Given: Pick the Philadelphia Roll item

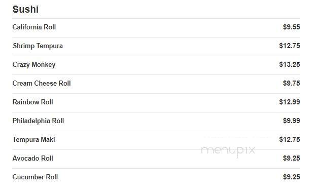Looking at the screenshot, I should point(38,121).
